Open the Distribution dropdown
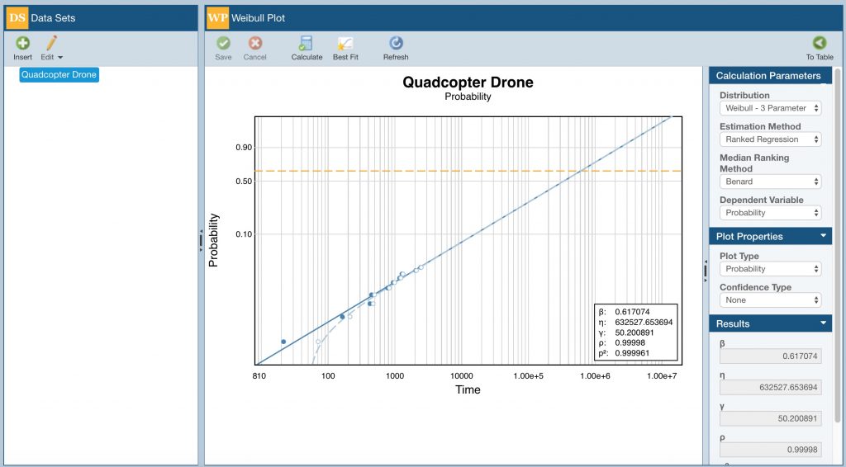 [x=771, y=108]
